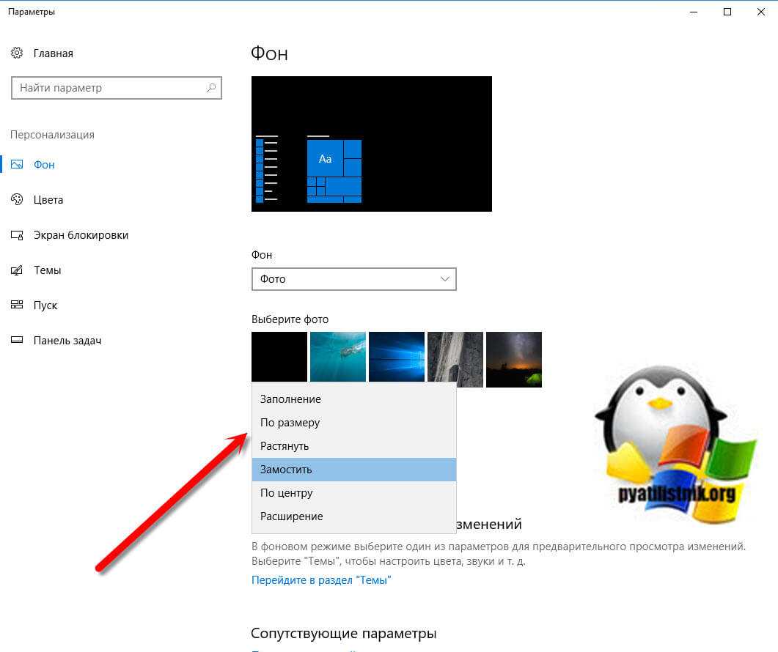Select Расширение fit option
This screenshot has width=778, height=652.
pos(291,516)
